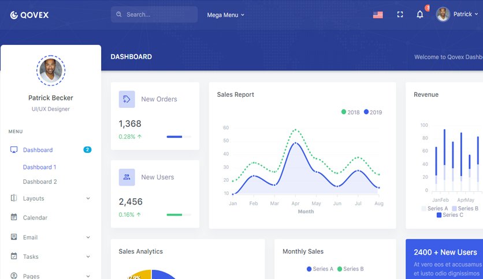Toggle fullscreen mode icon
The image size is (483, 279).
pos(400,14)
